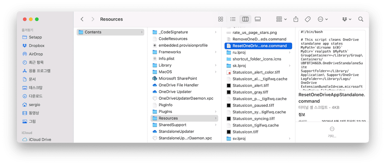Open the Dropbox toolbar dropdown
This screenshot has width=386, height=165.
(x=347, y=19)
